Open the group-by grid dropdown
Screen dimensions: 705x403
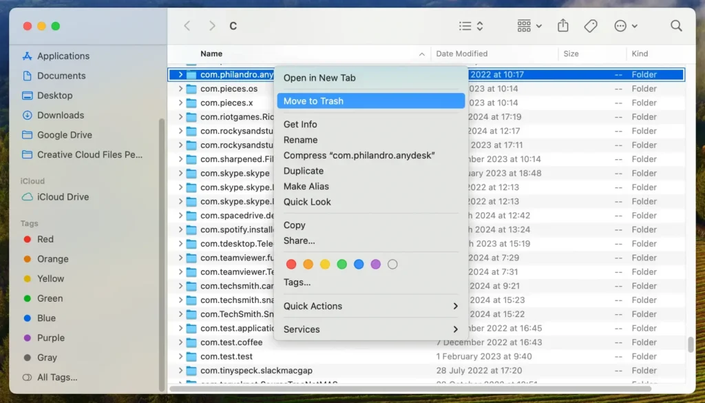click(529, 25)
